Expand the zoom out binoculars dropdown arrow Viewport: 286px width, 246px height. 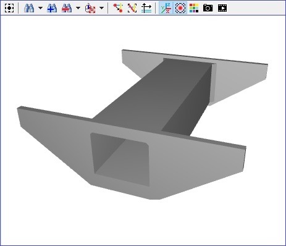pos(78,8)
